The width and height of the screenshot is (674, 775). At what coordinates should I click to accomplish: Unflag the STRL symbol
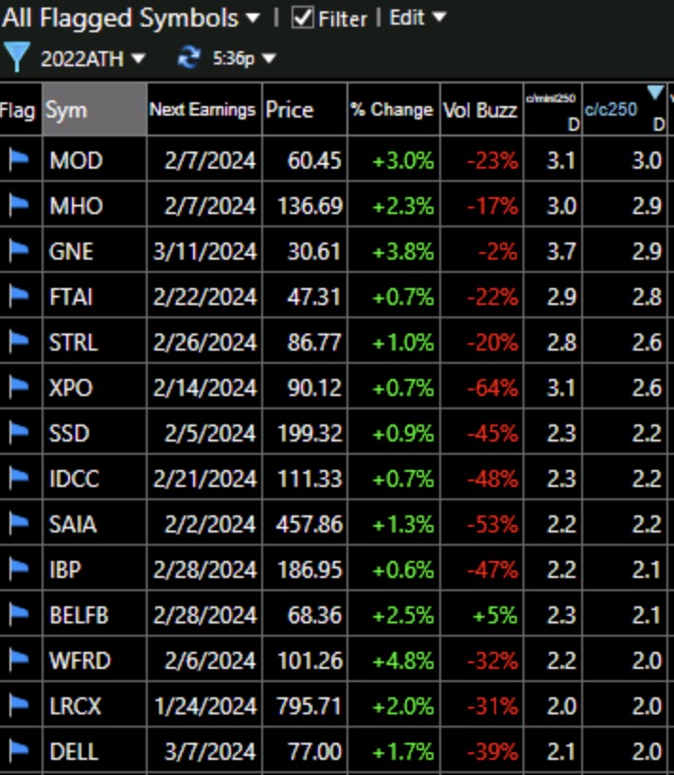pos(19,341)
